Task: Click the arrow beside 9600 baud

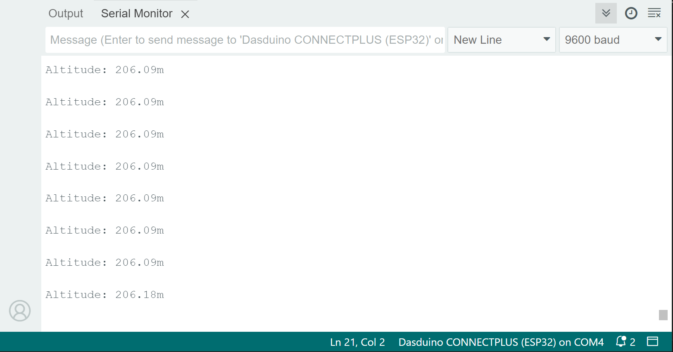Action: click(x=658, y=39)
